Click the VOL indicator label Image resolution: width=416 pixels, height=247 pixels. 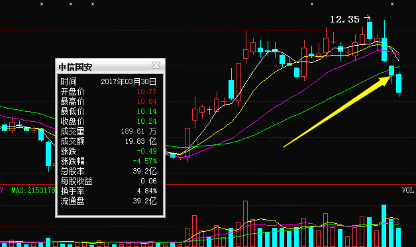click(x=408, y=190)
